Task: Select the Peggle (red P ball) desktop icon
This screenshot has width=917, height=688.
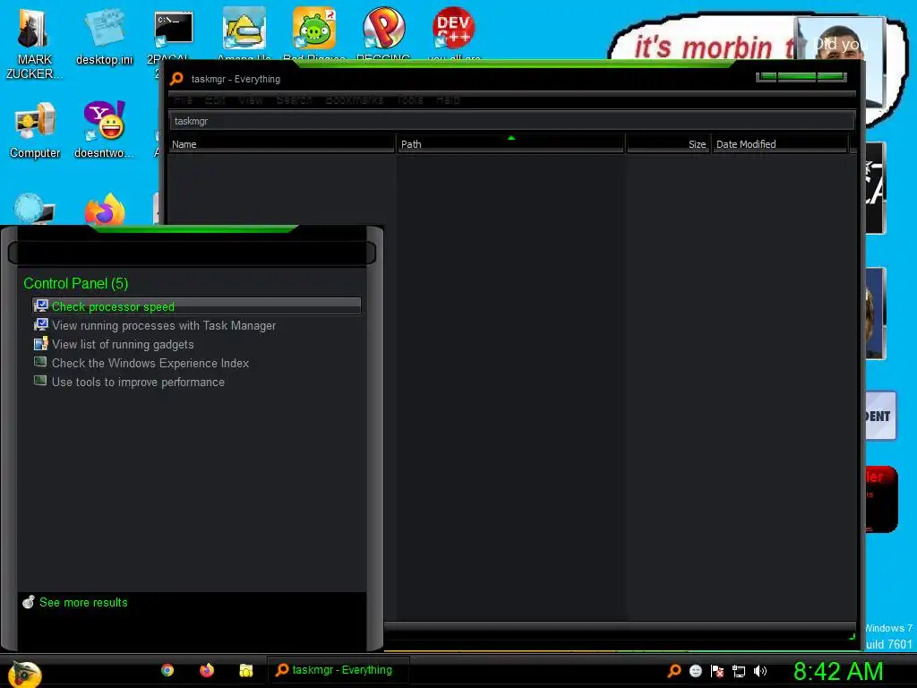Action: (383, 28)
